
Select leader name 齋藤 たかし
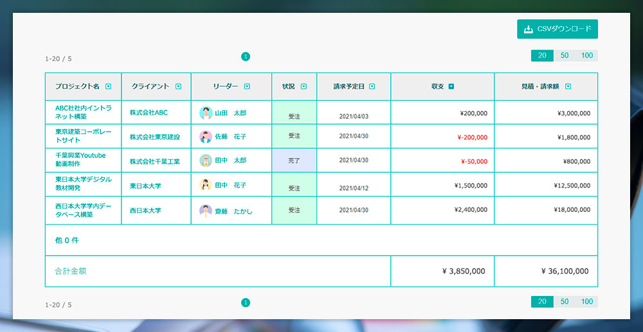(234, 211)
